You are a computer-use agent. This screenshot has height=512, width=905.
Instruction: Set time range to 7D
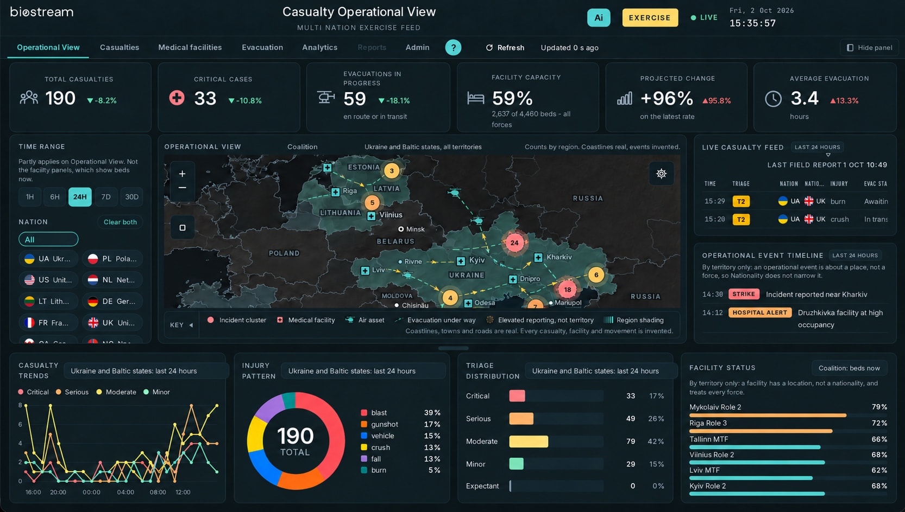coord(106,197)
